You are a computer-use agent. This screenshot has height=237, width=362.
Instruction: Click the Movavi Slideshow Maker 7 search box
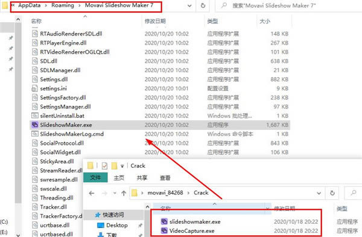pos(288,6)
